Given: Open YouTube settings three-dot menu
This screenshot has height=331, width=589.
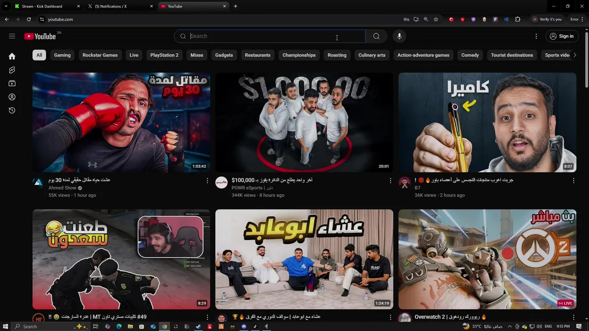Looking at the screenshot, I should tap(536, 36).
